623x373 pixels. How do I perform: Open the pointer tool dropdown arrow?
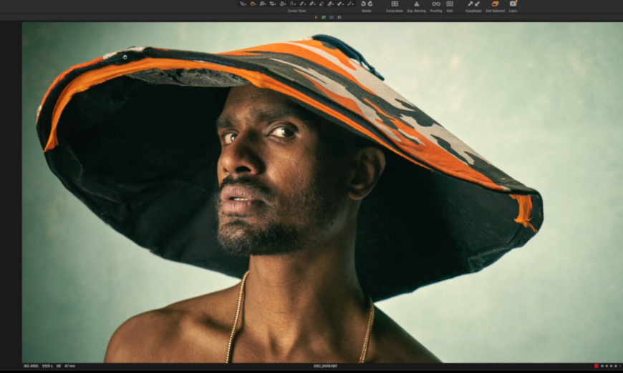246,4
